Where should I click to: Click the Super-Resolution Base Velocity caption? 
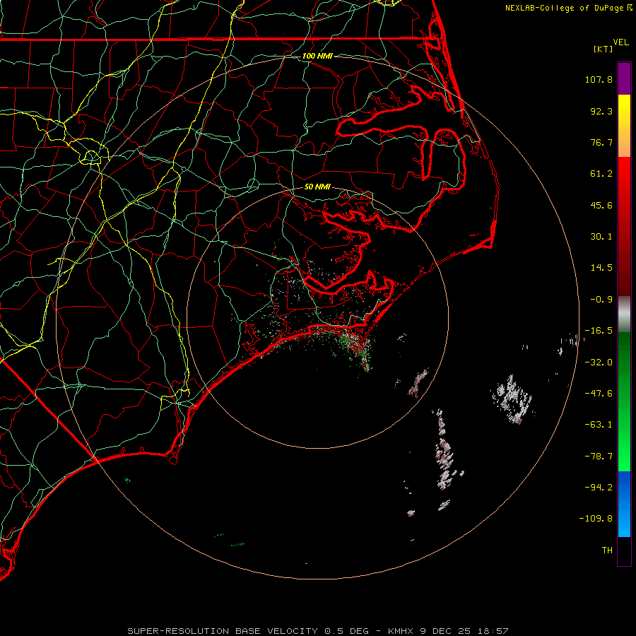[317, 631]
